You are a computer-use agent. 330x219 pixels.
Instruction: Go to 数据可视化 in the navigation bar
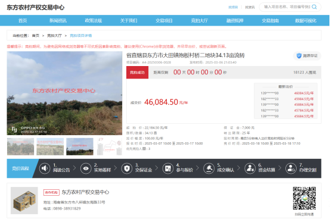pos(306,21)
